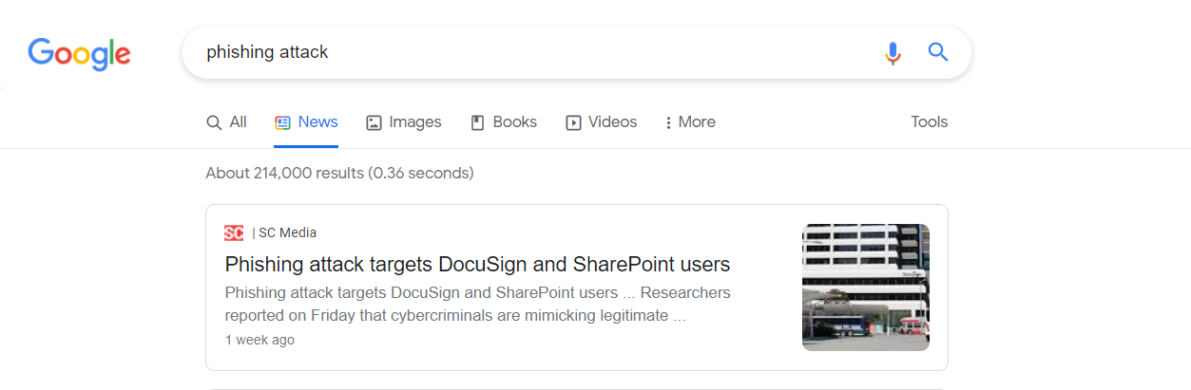
Task: Open the Tools options
Action: 930,122
